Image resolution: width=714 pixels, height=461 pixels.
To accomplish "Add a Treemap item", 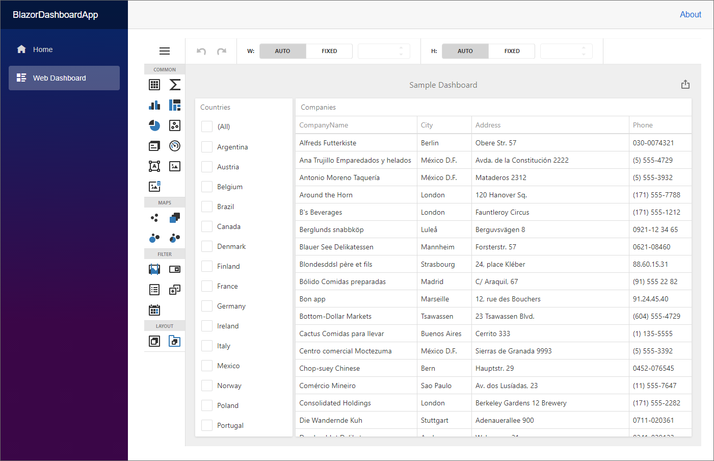I will pos(175,105).
